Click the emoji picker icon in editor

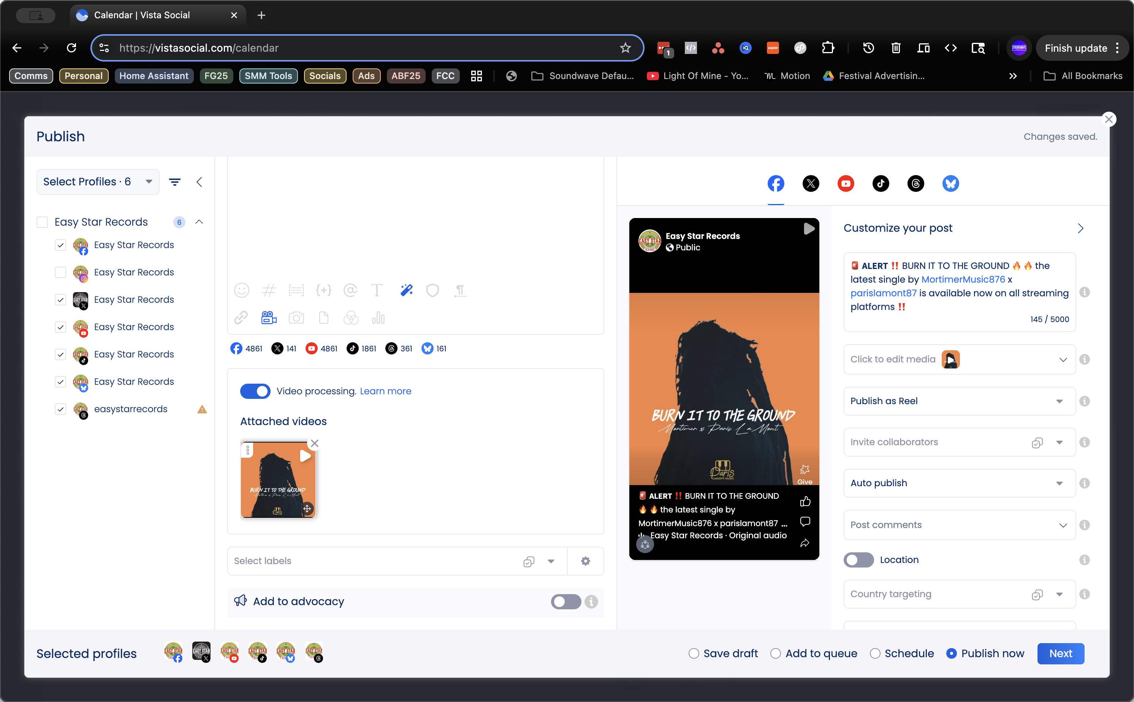(x=241, y=291)
